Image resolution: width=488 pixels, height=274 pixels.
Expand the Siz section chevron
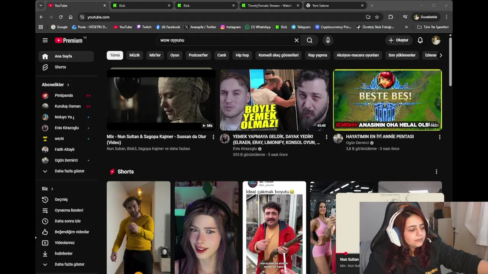coord(52,189)
